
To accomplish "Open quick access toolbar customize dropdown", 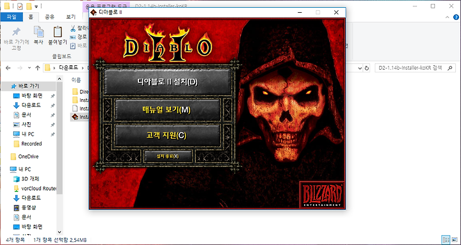I will coord(36,6).
